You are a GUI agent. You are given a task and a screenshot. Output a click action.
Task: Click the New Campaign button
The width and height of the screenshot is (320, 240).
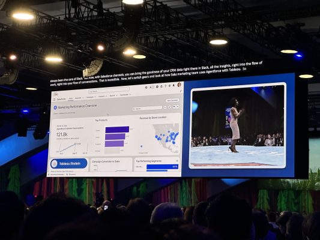tap(172, 101)
